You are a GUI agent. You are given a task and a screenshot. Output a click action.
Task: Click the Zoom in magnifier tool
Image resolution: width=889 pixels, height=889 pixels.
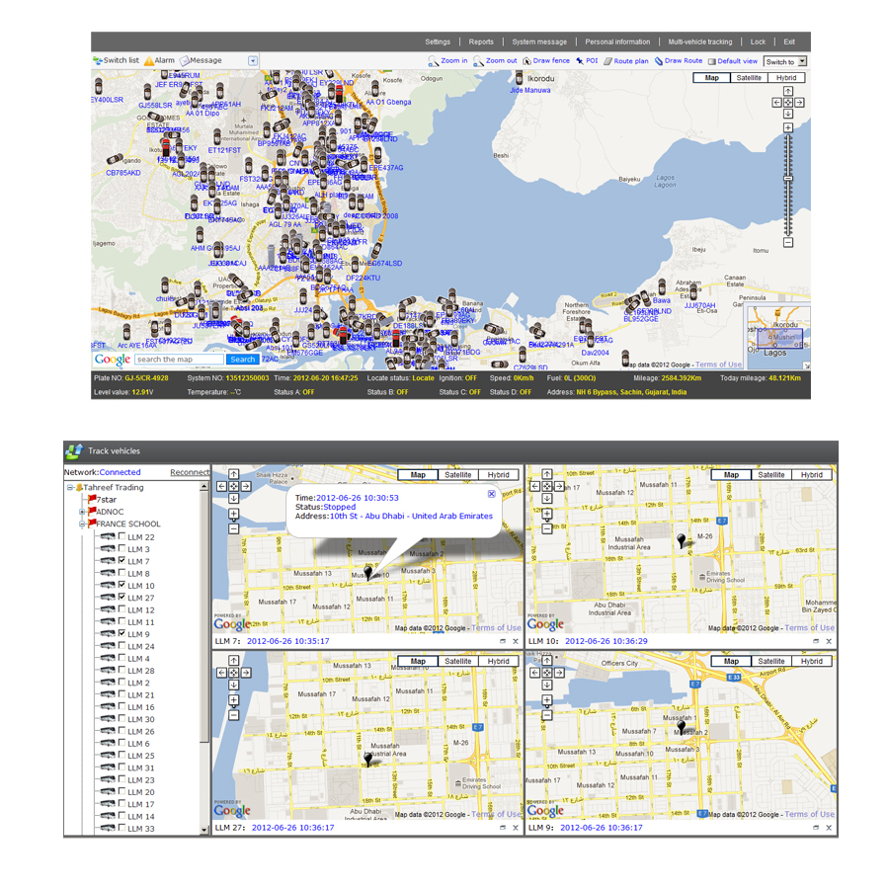coord(447,60)
